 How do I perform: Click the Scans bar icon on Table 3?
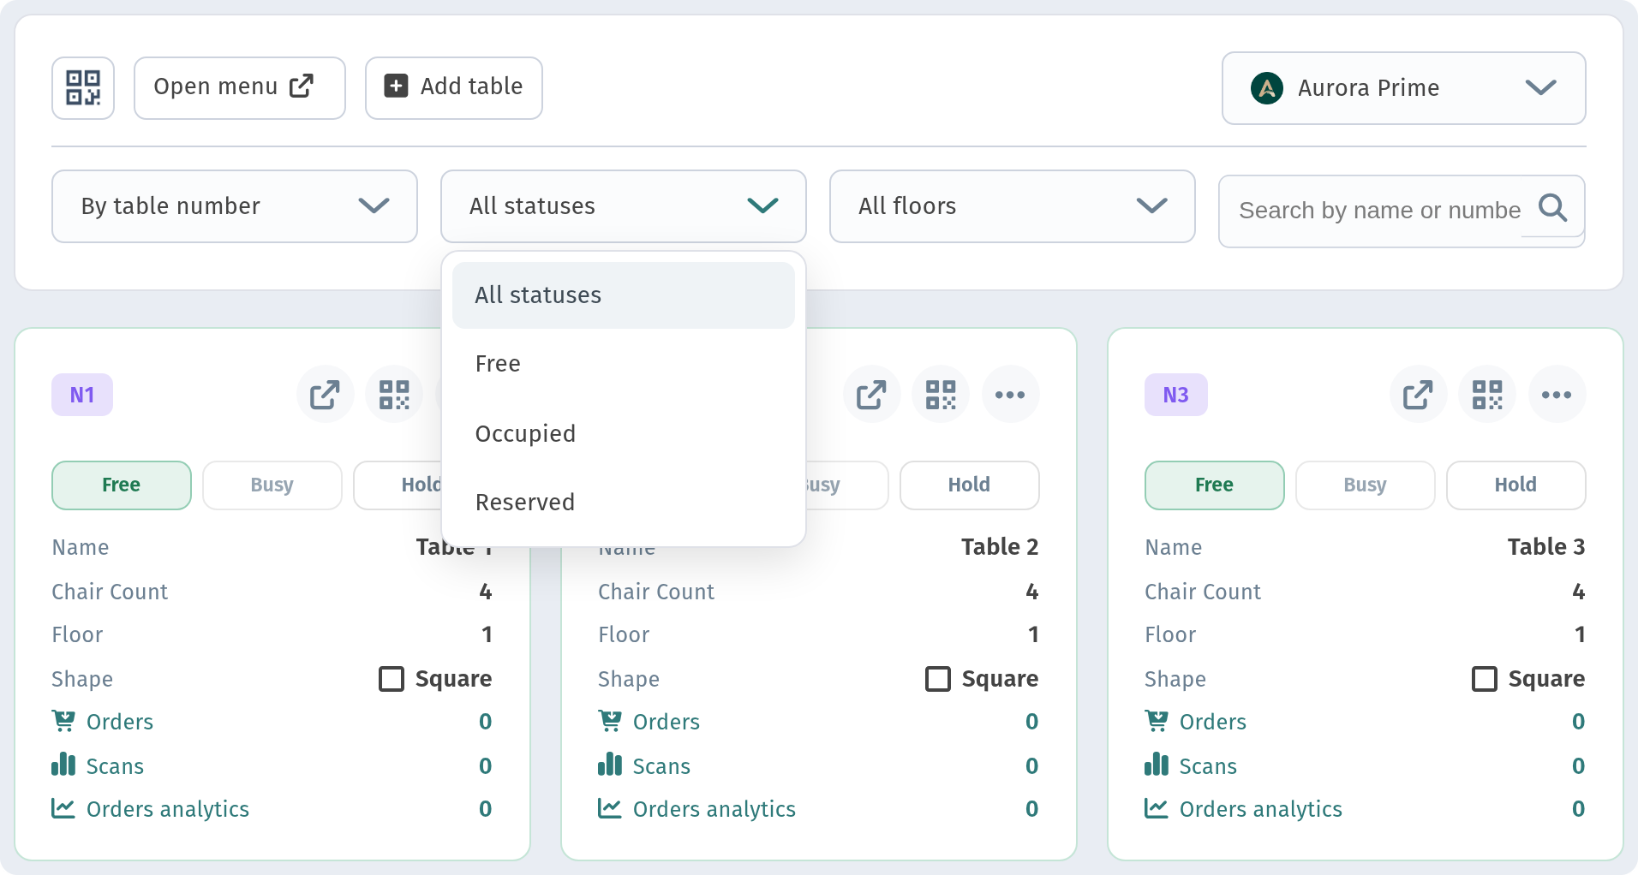tap(1157, 765)
